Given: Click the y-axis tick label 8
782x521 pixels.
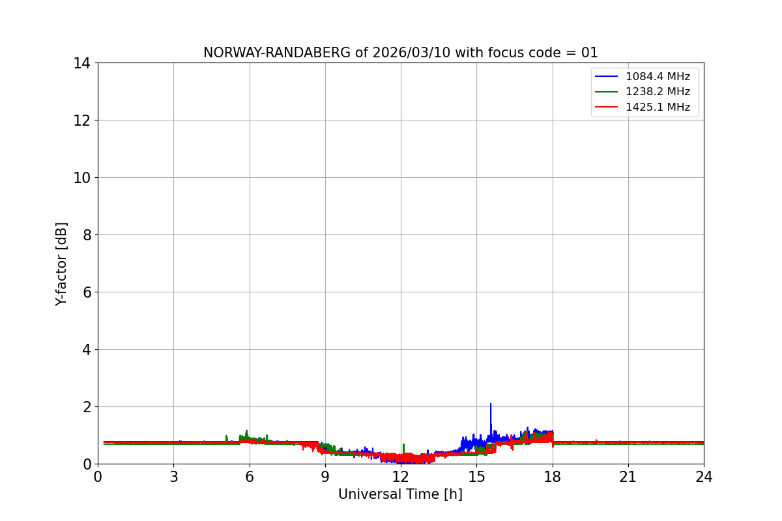Looking at the screenshot, I should click(87, 235).
